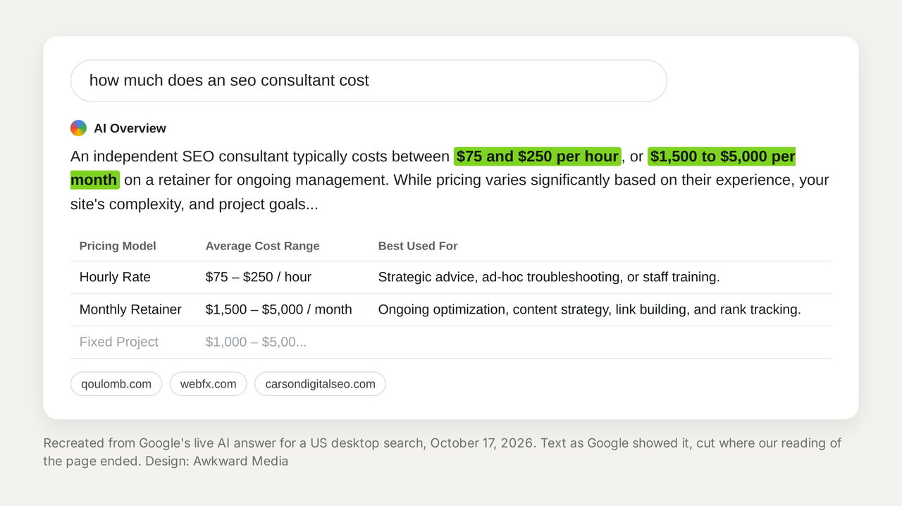Viewport: 902px width, 506px height.
Task: Click highlighted "$75 and $250 per hour"
Action: pos(537,156)
